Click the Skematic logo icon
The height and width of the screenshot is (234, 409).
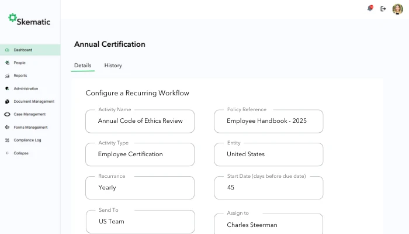coord(12,18)
